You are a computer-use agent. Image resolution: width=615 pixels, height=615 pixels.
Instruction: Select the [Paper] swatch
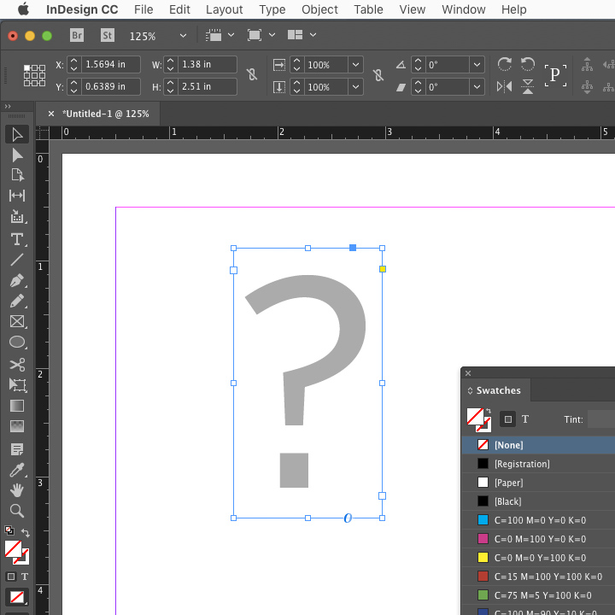point(508,483)
